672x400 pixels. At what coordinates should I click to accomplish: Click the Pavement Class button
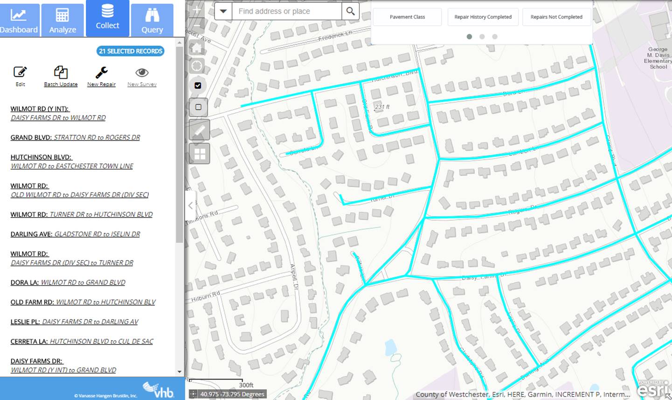(407, 17)
